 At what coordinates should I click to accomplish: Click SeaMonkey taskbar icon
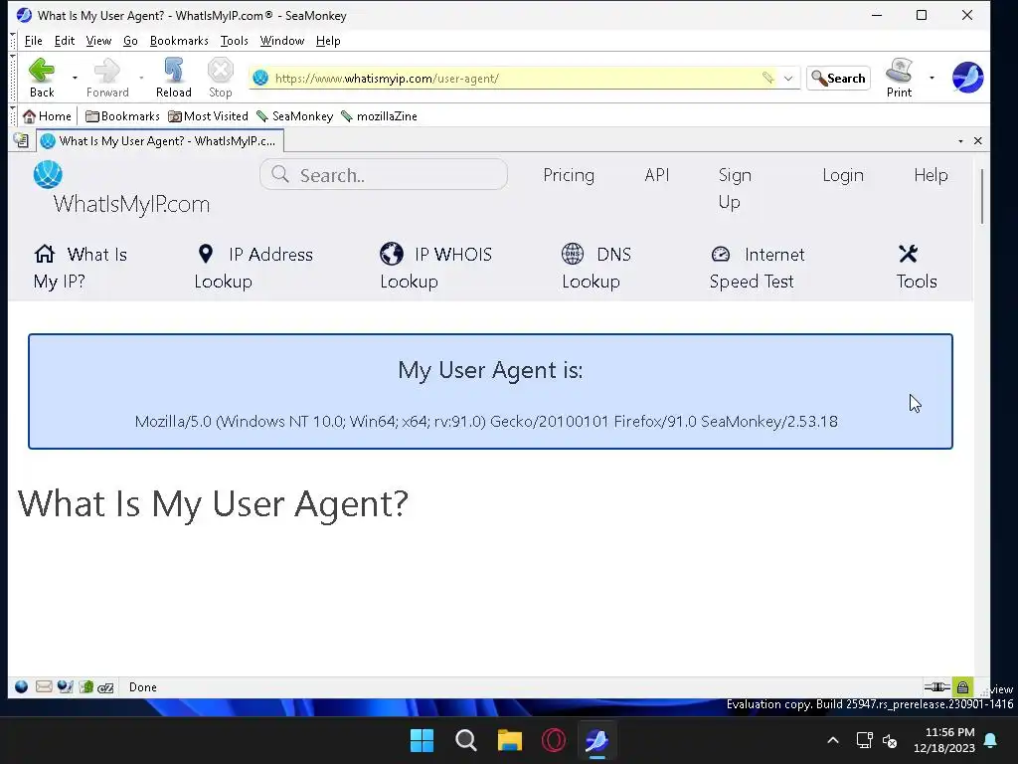[596, 740]
